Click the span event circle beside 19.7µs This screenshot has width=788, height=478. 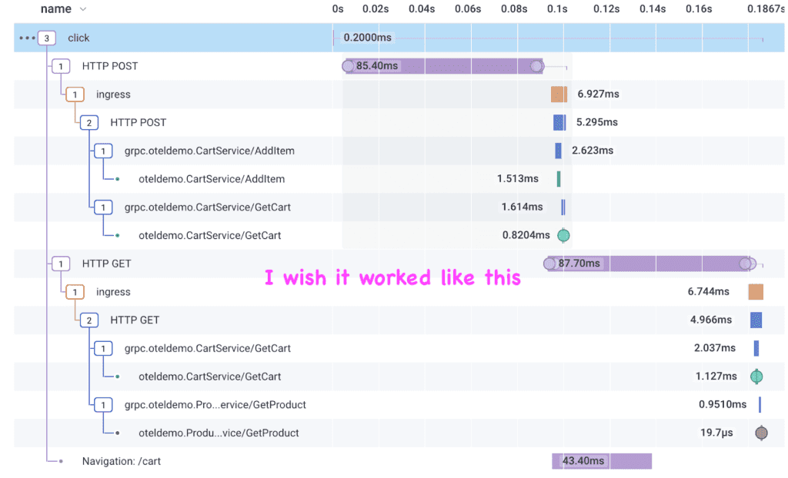pos(761,433)
